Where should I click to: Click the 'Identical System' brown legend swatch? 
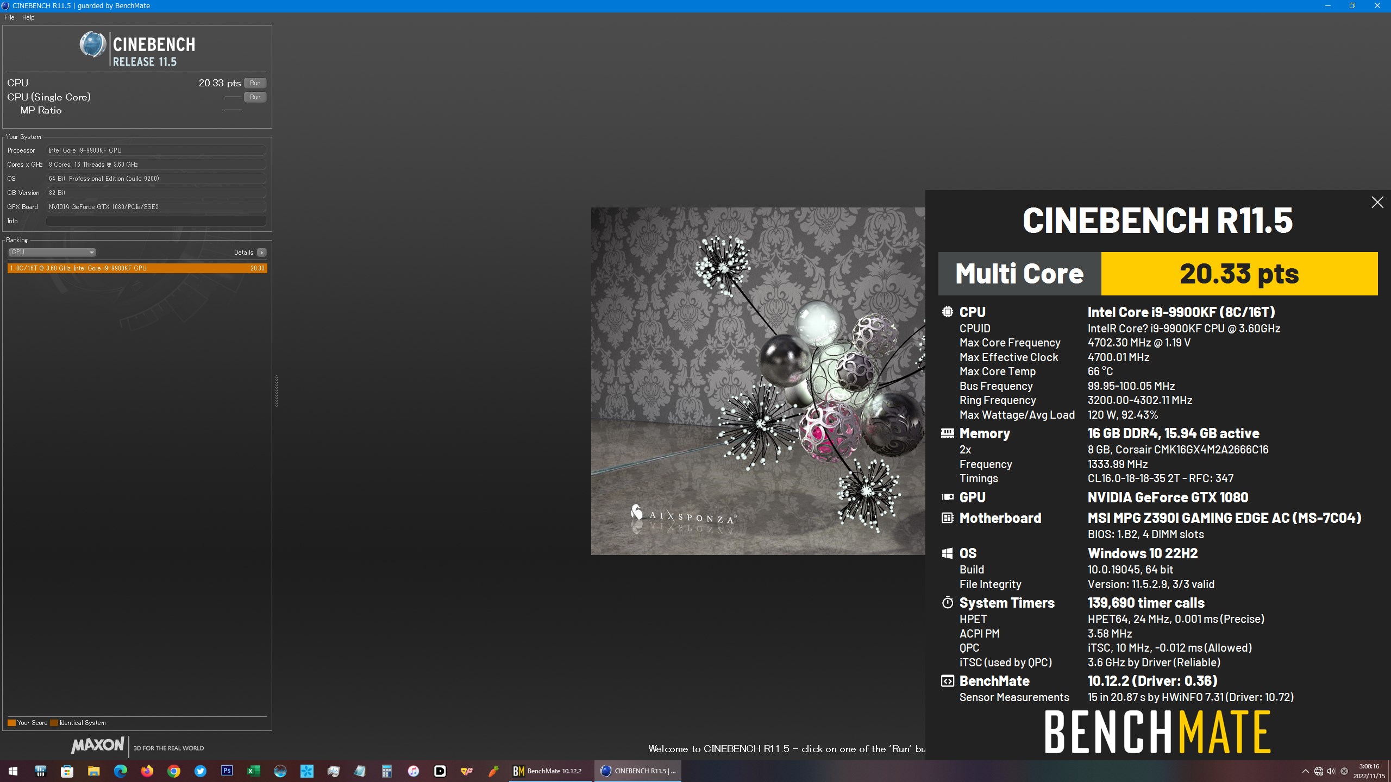[54, 723]
